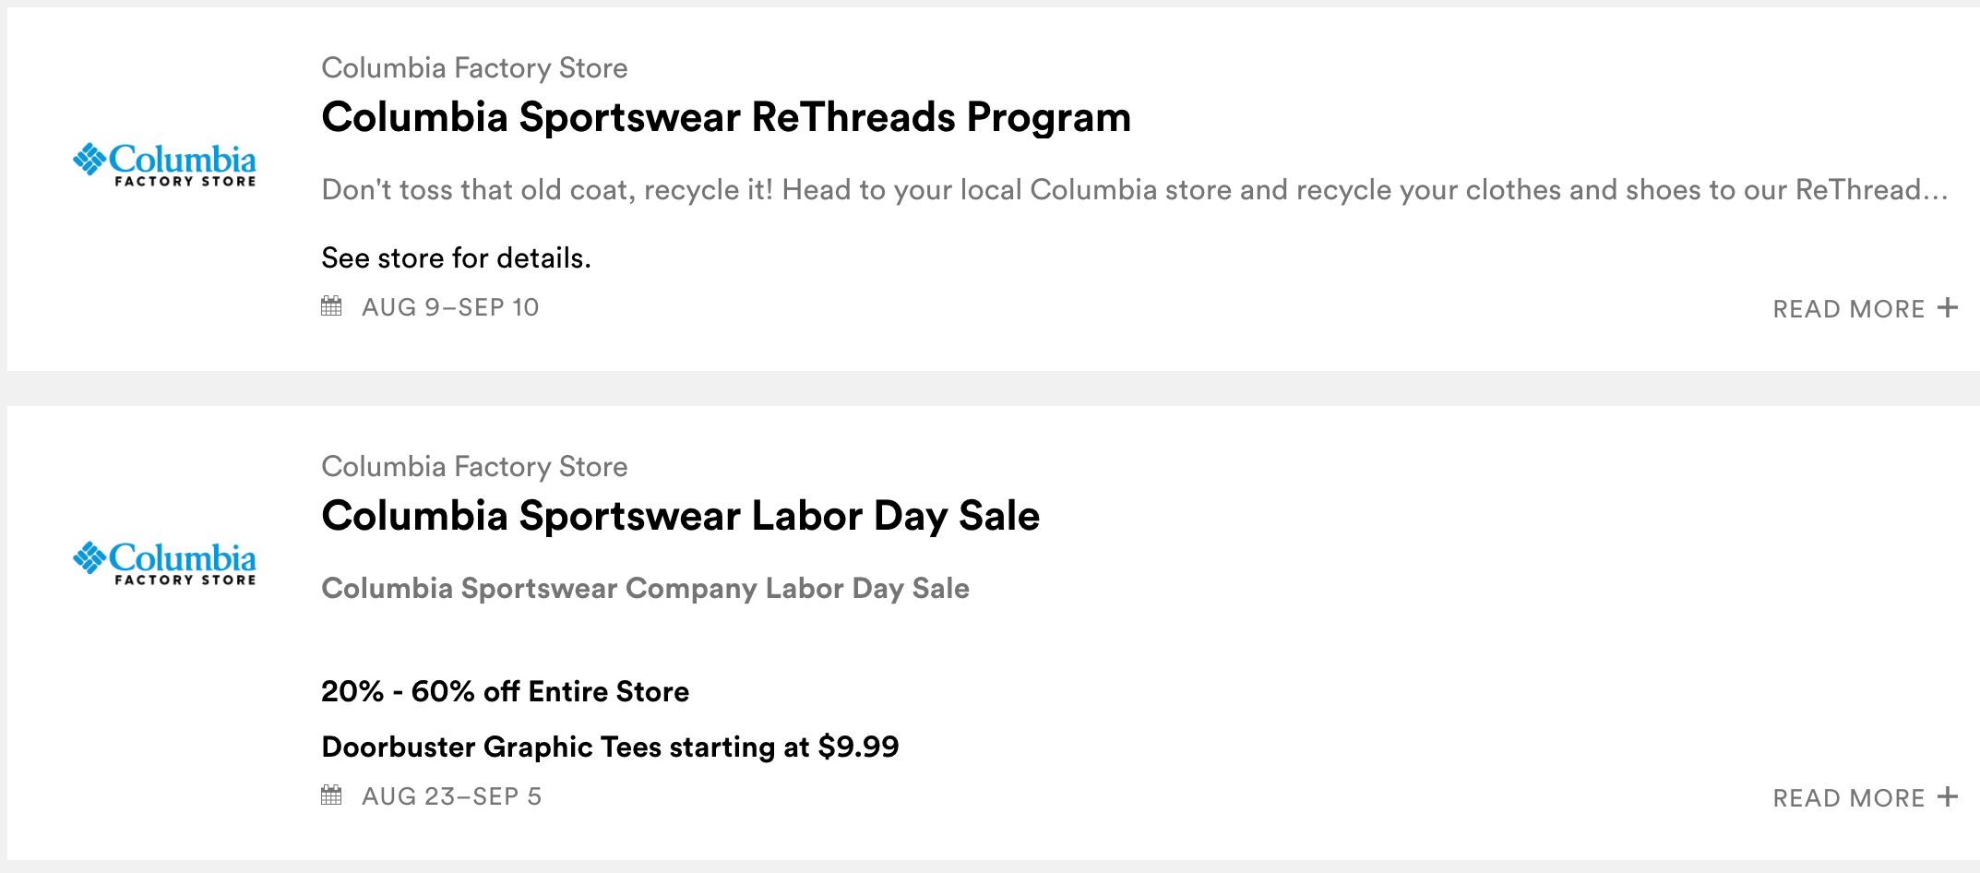This screenshot has width=1980, height=873.
Task: Open the Columbia Sportswear ReThreads Program title
Action: [x=725, y=117]
